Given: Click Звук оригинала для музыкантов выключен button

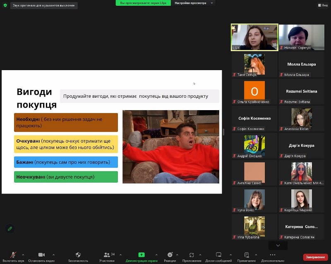Looking at the screenshot, I should pos(44,5).
